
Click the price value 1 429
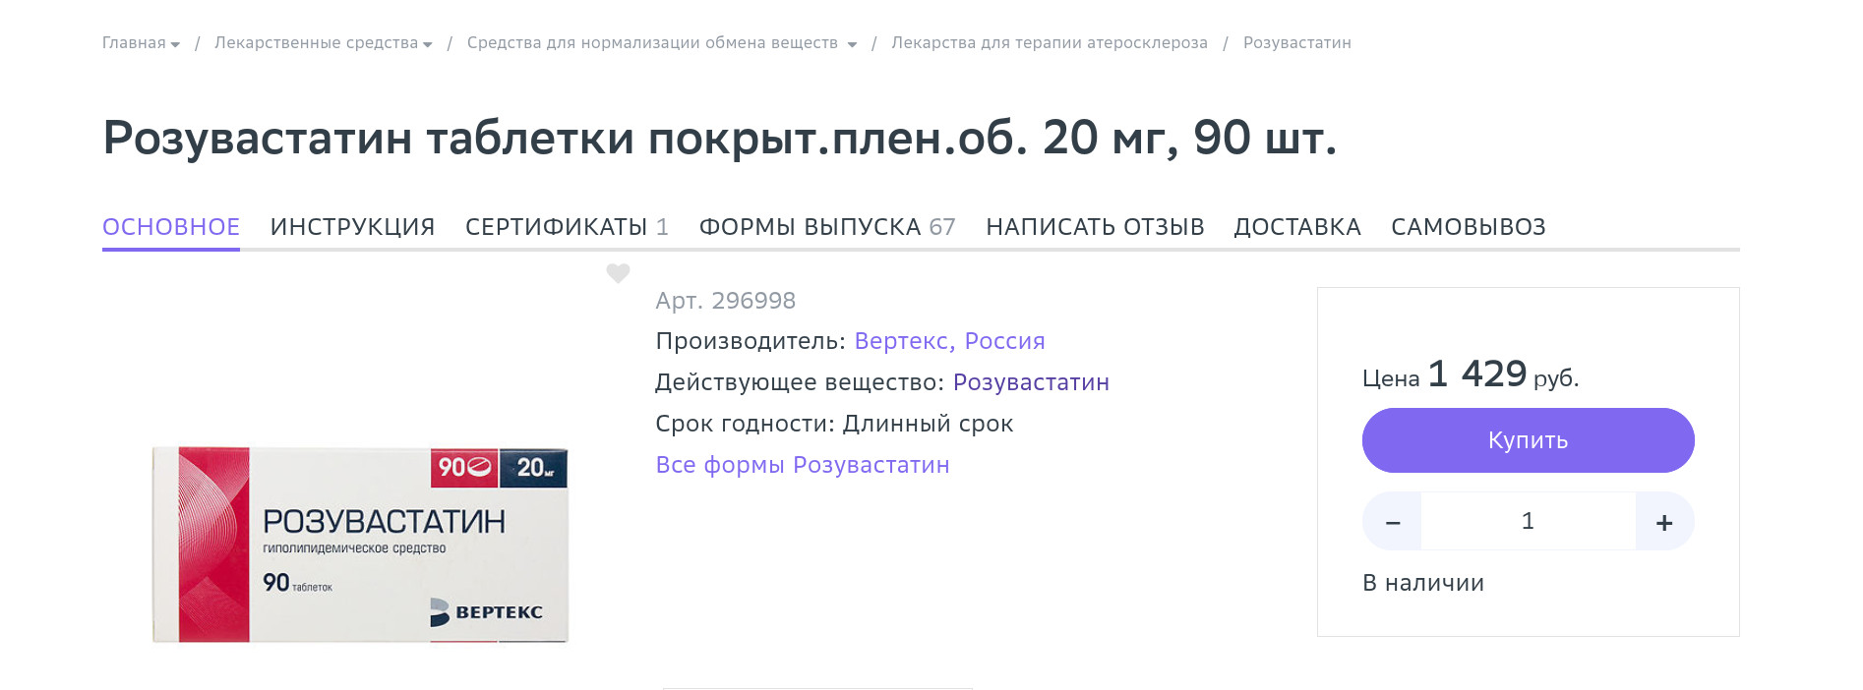coord(1476,374)
